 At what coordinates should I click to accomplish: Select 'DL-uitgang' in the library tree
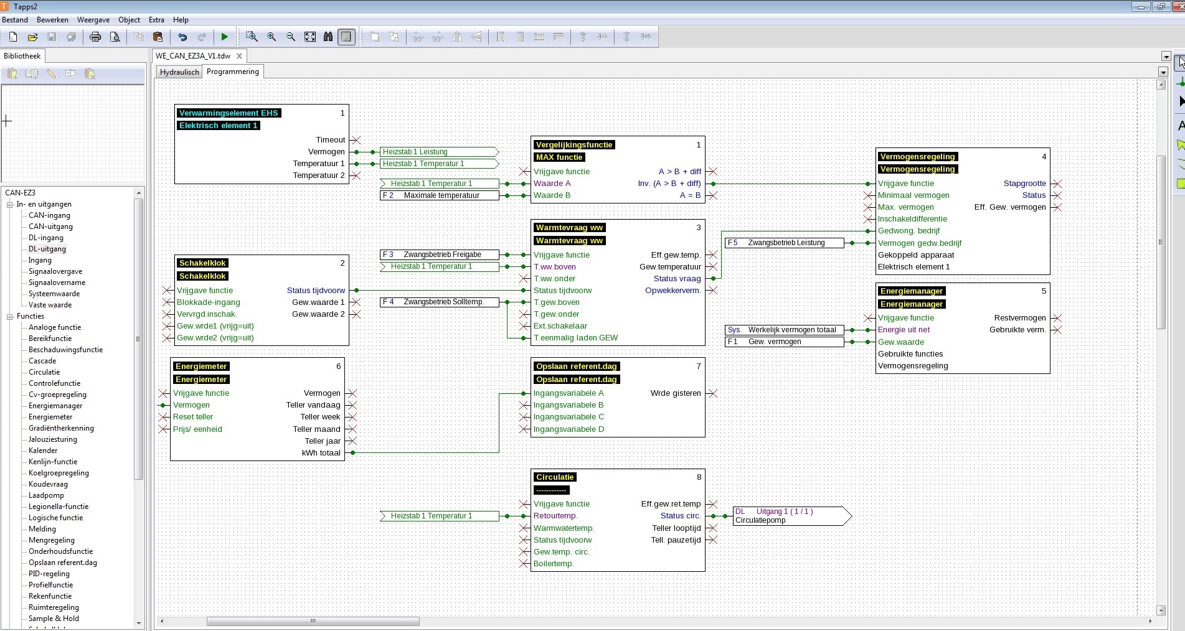coord(47,249)
